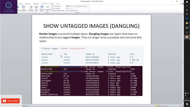Launch Microsoft Edge from taskbar
The image size is (190, 107).
pyautogui.click(x=187, y=18)
